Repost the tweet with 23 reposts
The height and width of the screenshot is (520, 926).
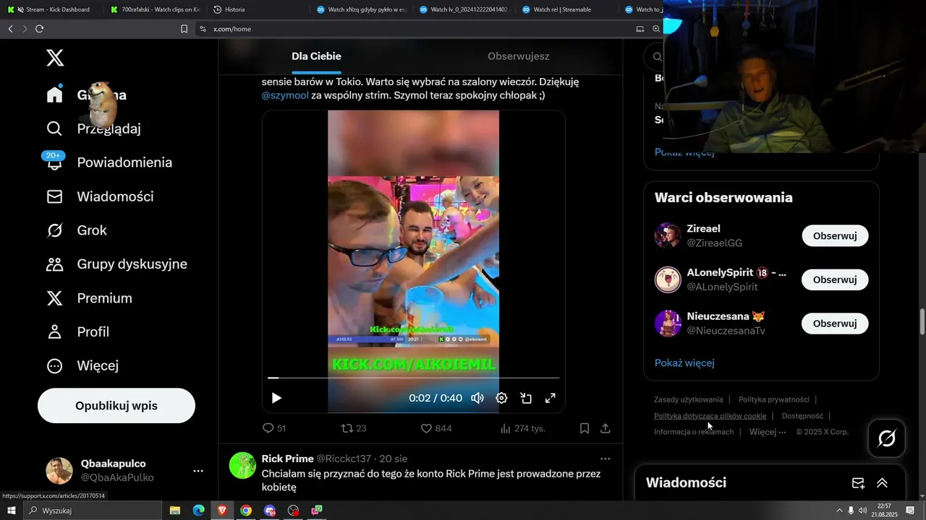click(354, 428)
